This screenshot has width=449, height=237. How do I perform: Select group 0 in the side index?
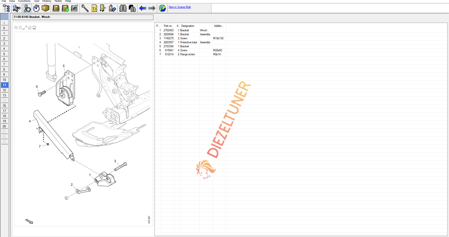point(4,28)
